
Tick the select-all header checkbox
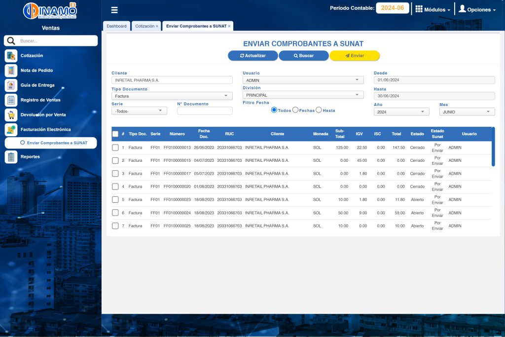[115, 134]
